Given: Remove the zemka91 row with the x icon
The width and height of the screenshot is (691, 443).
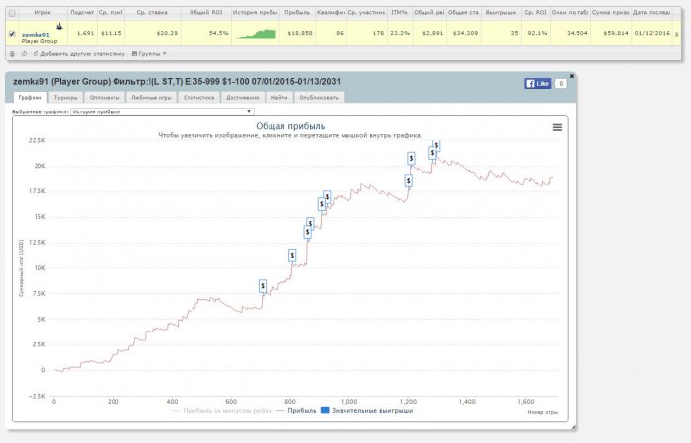Looking at the screenshot, I should pos(676,34).
